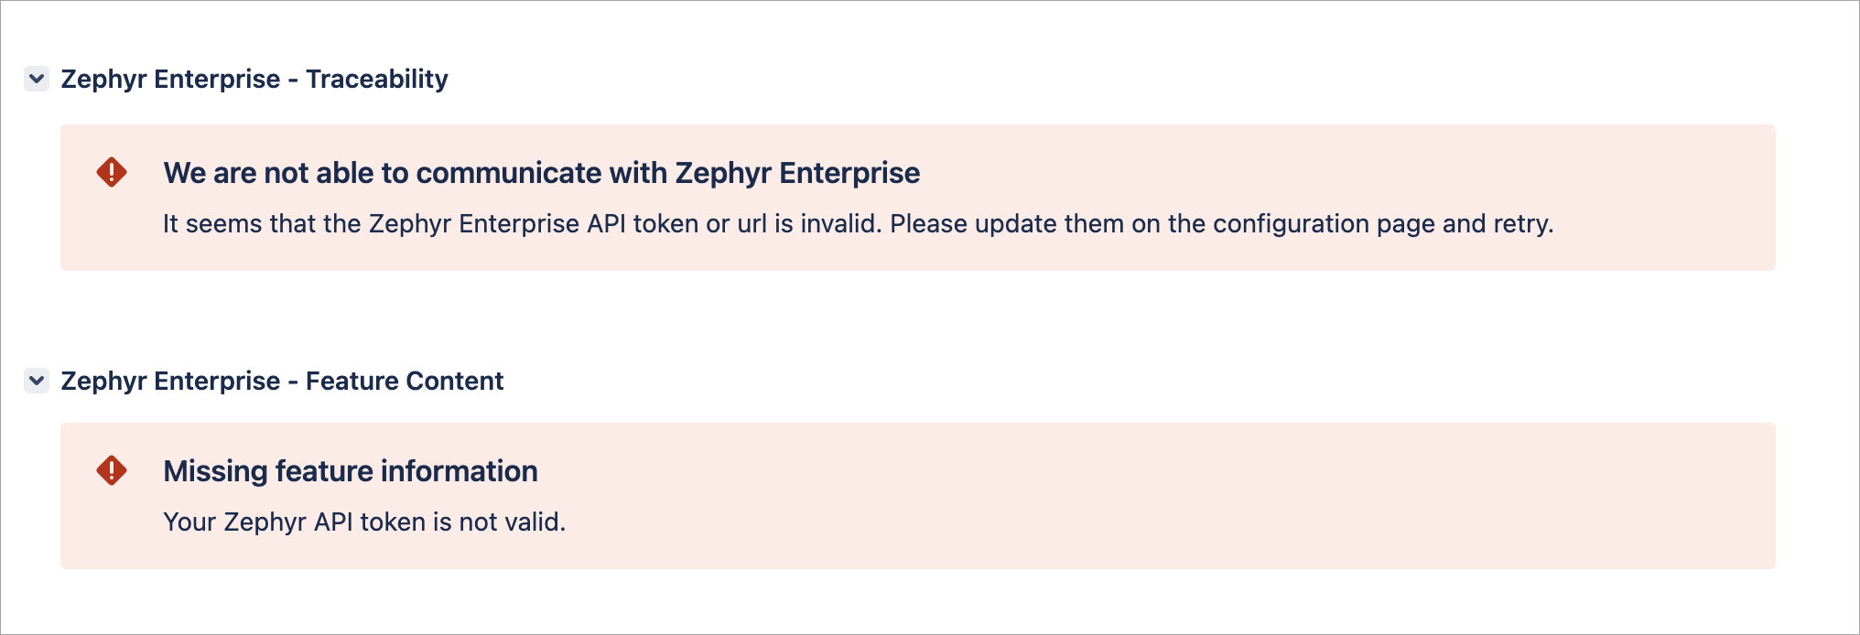Click the error icon beside the communication failure title

click(x=112, y=172)
